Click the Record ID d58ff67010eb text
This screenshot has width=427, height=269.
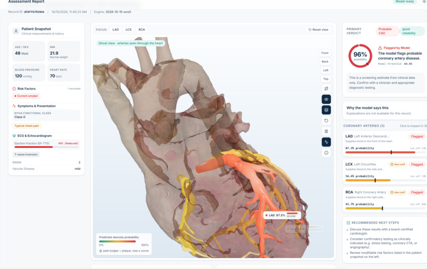pyautogui.click(x=26, y=12)
